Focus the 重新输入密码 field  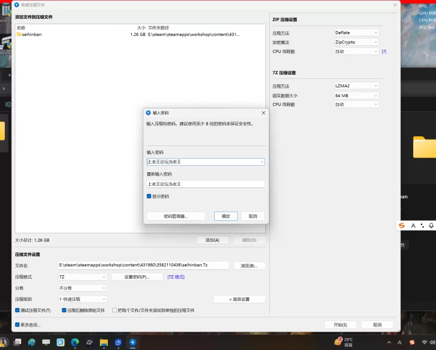click(205, 184)
